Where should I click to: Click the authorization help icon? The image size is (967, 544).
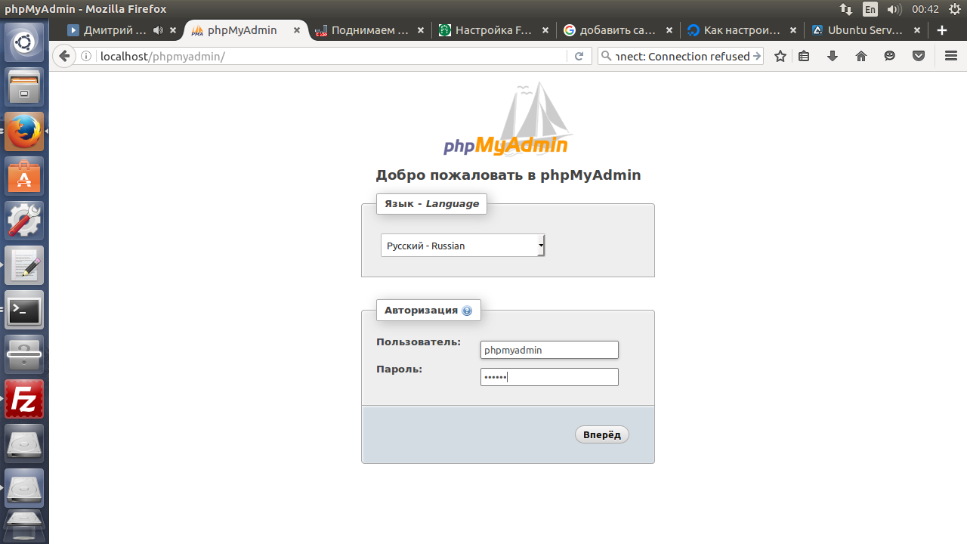467,311
